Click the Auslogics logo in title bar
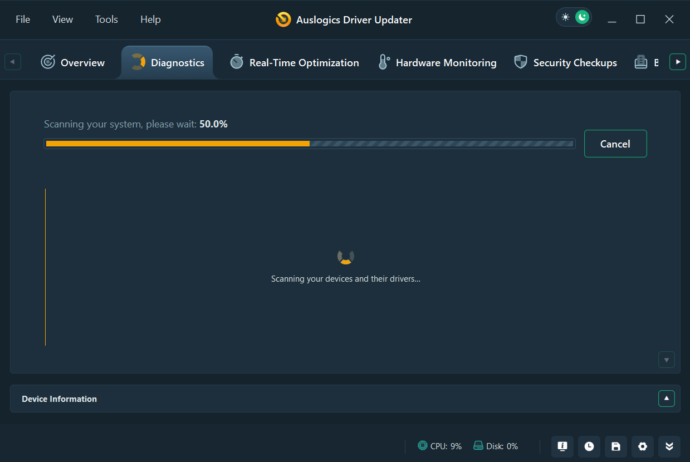 pos(283,20)
